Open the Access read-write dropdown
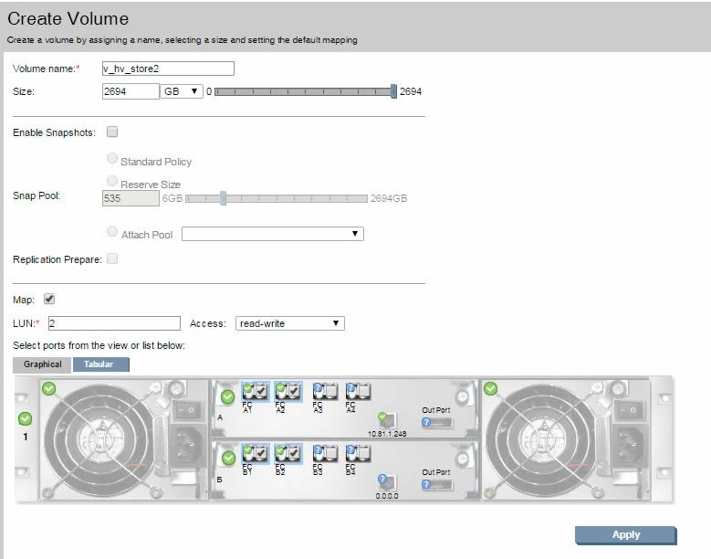The height and width of the screenshot is (559, 711). [x=289, y=323]
